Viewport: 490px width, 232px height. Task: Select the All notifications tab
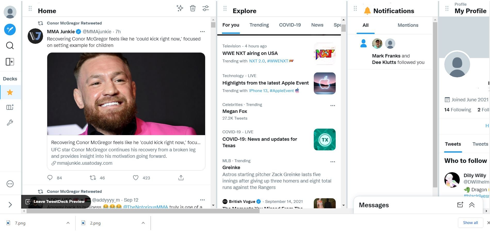click(x=365, y=25)
